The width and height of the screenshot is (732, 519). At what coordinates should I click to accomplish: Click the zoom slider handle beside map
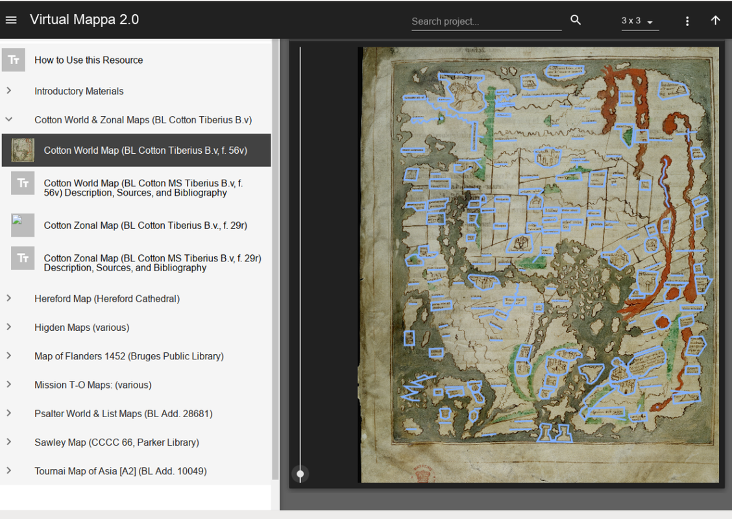click(x=300, y=474)
